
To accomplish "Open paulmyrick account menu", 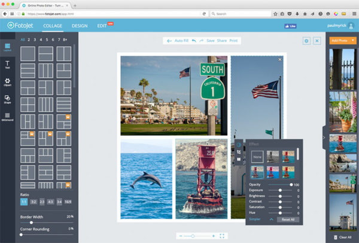I will 341,26.
